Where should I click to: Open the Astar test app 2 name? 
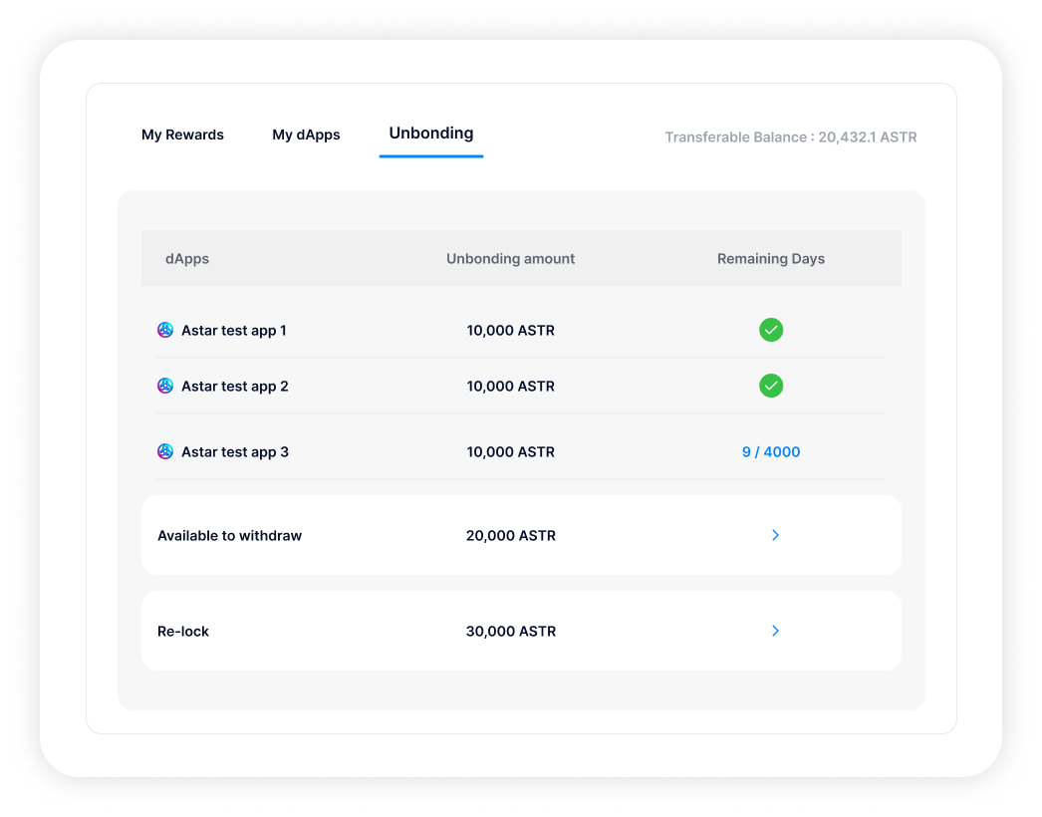pyautogui.click(x=234, y=386)
